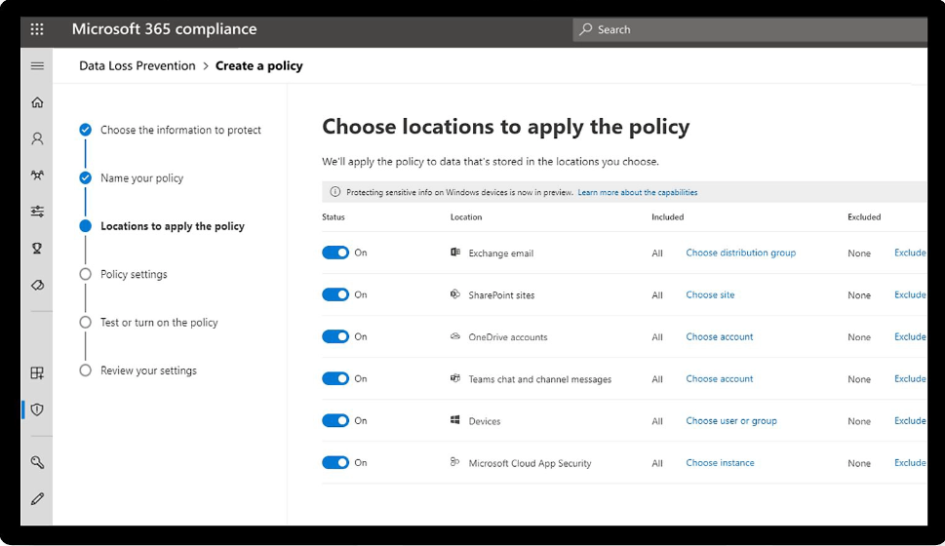Turn off the SharePoint sites toggle
Viewport: 945px width, 546px height.
[x=335, y=294]
